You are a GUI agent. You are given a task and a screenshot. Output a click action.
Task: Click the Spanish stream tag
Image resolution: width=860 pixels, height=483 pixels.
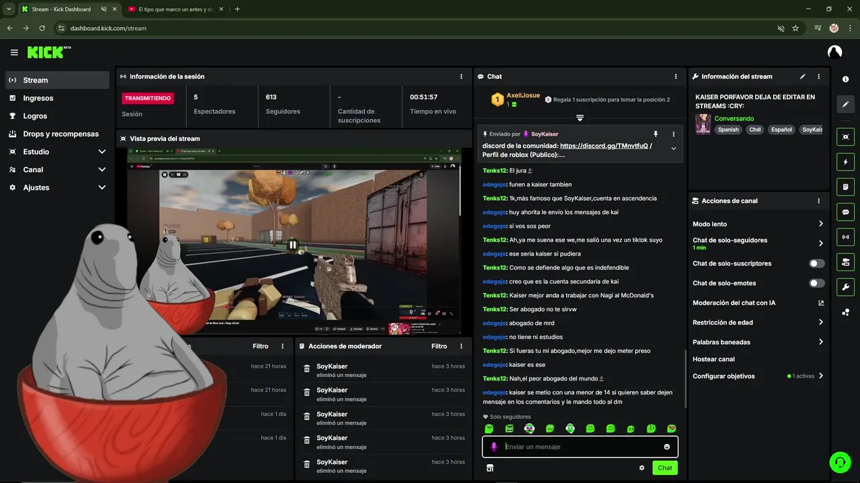(x=728, y=129)
